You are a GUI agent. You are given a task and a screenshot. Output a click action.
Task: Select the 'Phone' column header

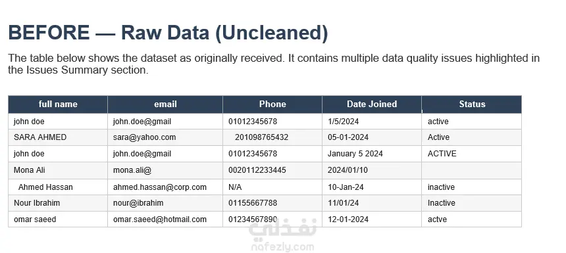coord(272,104)
